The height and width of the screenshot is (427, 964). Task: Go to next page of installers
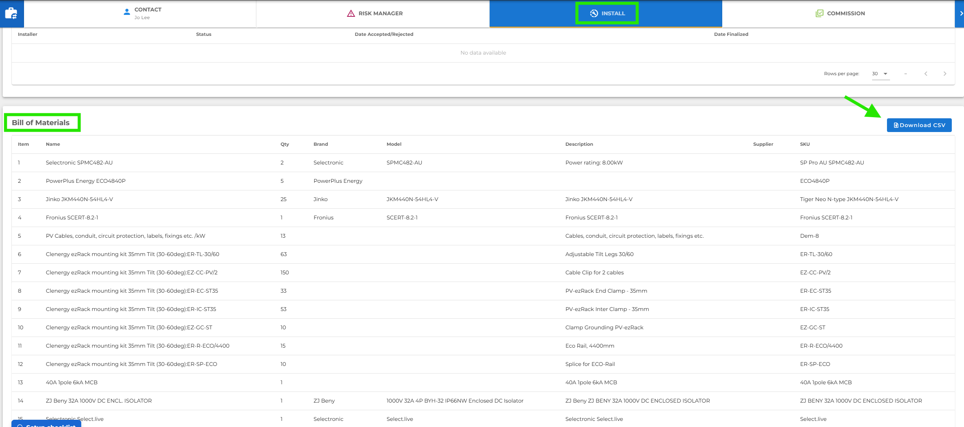(x=945, y=74)
